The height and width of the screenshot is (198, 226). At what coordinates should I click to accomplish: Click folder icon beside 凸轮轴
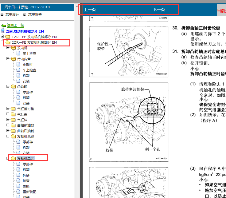13,87
